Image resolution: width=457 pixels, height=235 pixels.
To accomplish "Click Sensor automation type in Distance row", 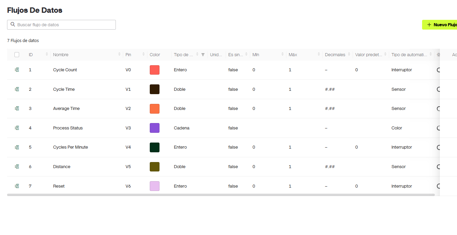I will point(399,166).
